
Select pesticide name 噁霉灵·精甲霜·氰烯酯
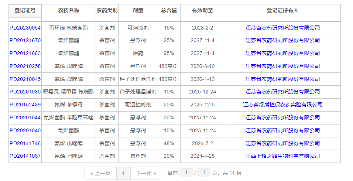tap(69, 92)
